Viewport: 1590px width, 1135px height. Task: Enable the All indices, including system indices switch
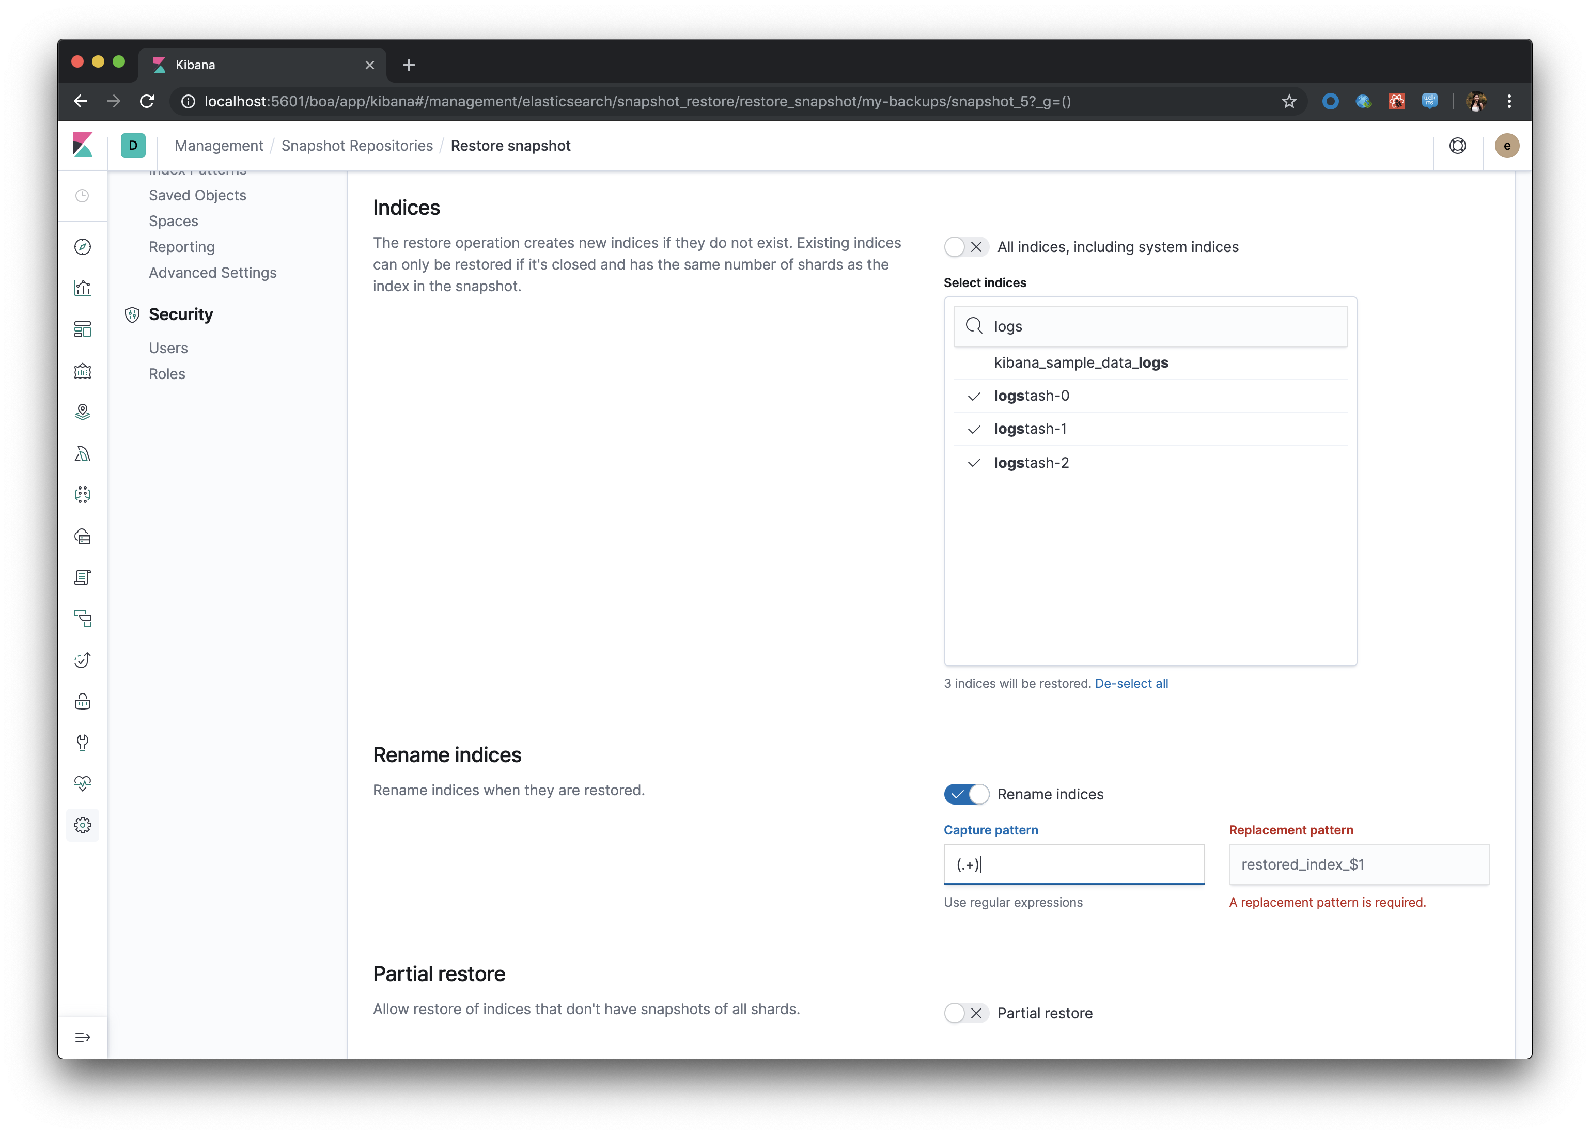[965, 247]
